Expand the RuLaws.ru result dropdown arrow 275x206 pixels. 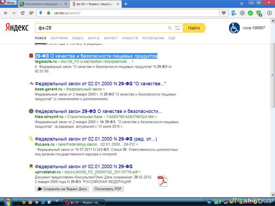pos(137,145)
